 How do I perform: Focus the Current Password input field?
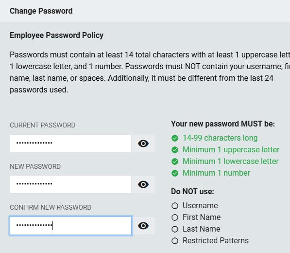(x=70, y=144)
